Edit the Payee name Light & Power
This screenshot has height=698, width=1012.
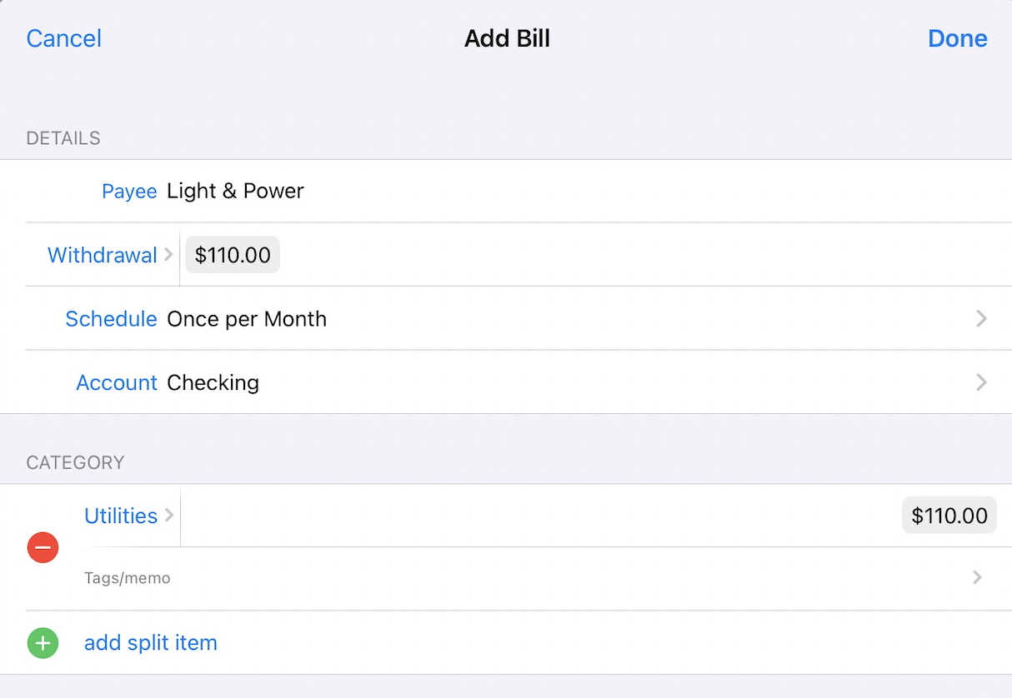[x=236, y=192]
